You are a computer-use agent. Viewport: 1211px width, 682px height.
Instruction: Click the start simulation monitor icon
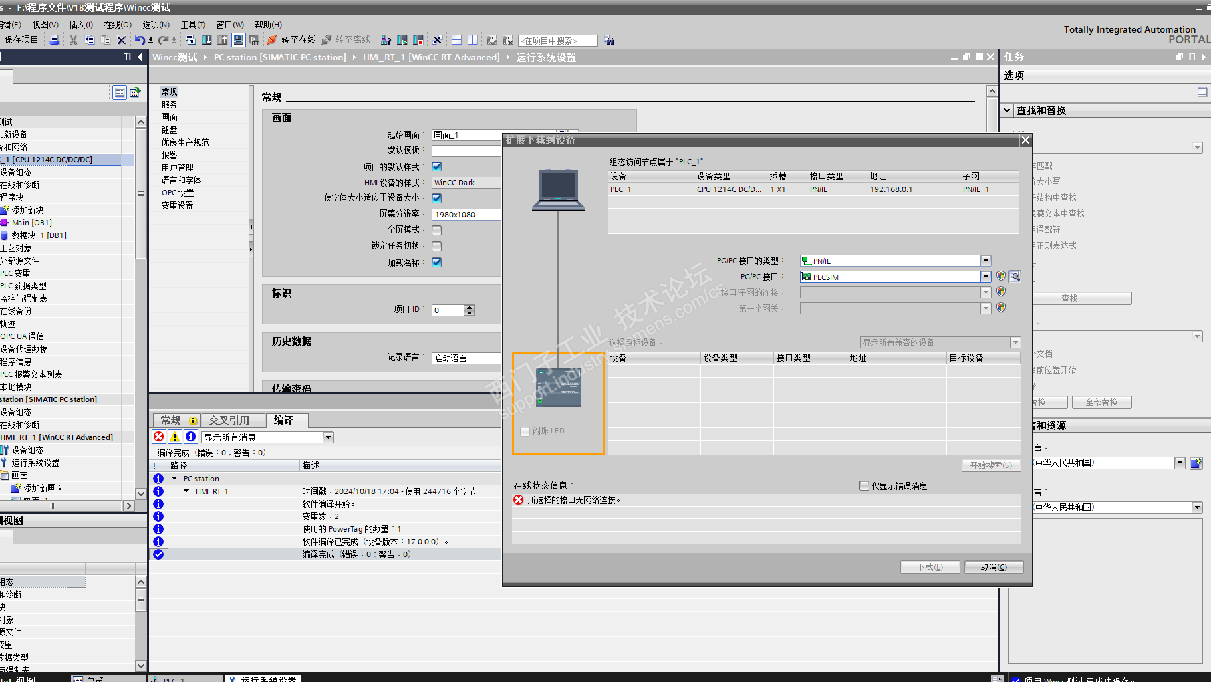[x=238, y=40]
